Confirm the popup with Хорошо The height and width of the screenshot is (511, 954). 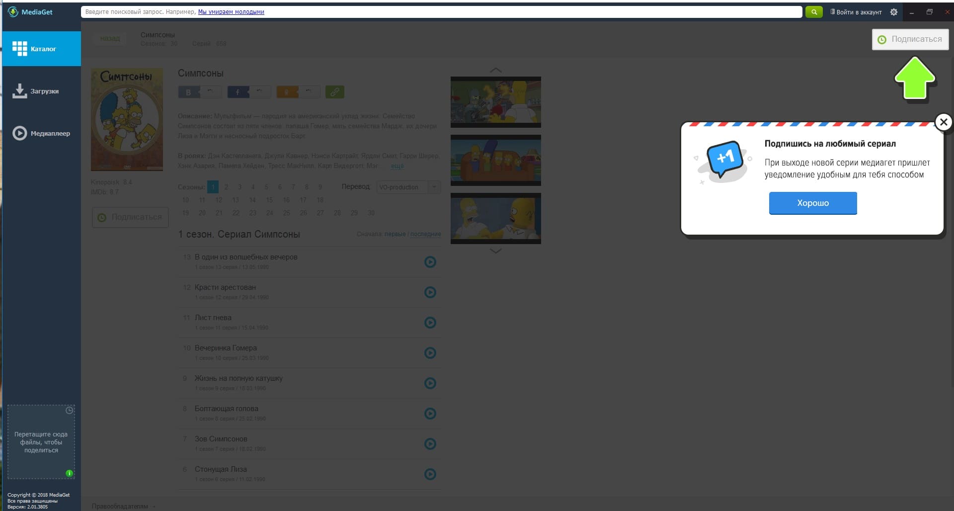(813, 203)
